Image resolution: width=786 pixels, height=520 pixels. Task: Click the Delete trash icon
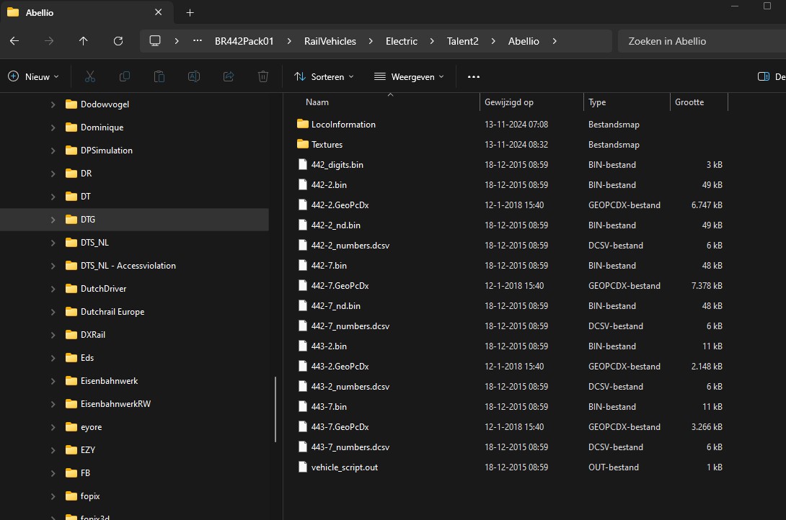263,76
